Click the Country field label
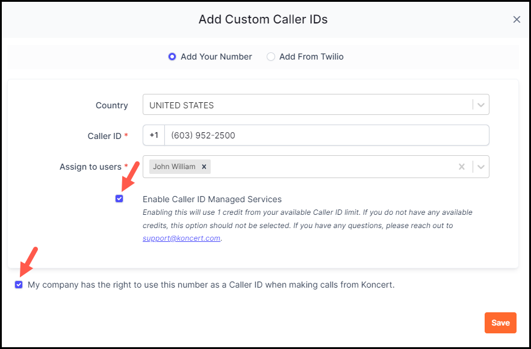531x349 pixels. tap(112, 105)
